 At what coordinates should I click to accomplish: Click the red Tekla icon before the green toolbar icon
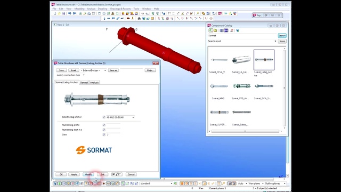220,13
